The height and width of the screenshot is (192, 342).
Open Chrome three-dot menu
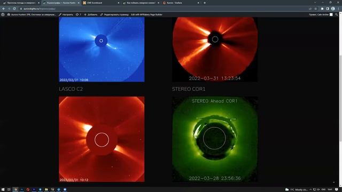tap(338, 9)
